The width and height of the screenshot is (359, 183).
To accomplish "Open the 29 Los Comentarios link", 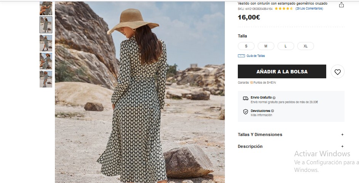I will pyautogui.click(x=309, y=8).
